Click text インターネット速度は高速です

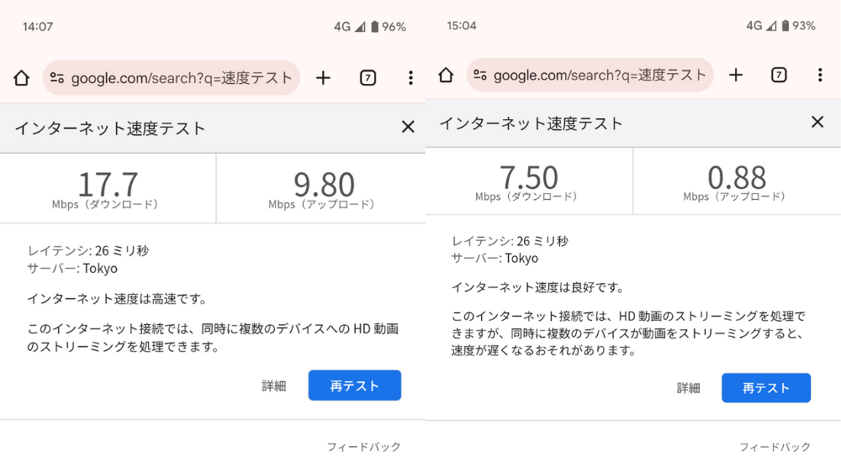[x=116, y=298]
